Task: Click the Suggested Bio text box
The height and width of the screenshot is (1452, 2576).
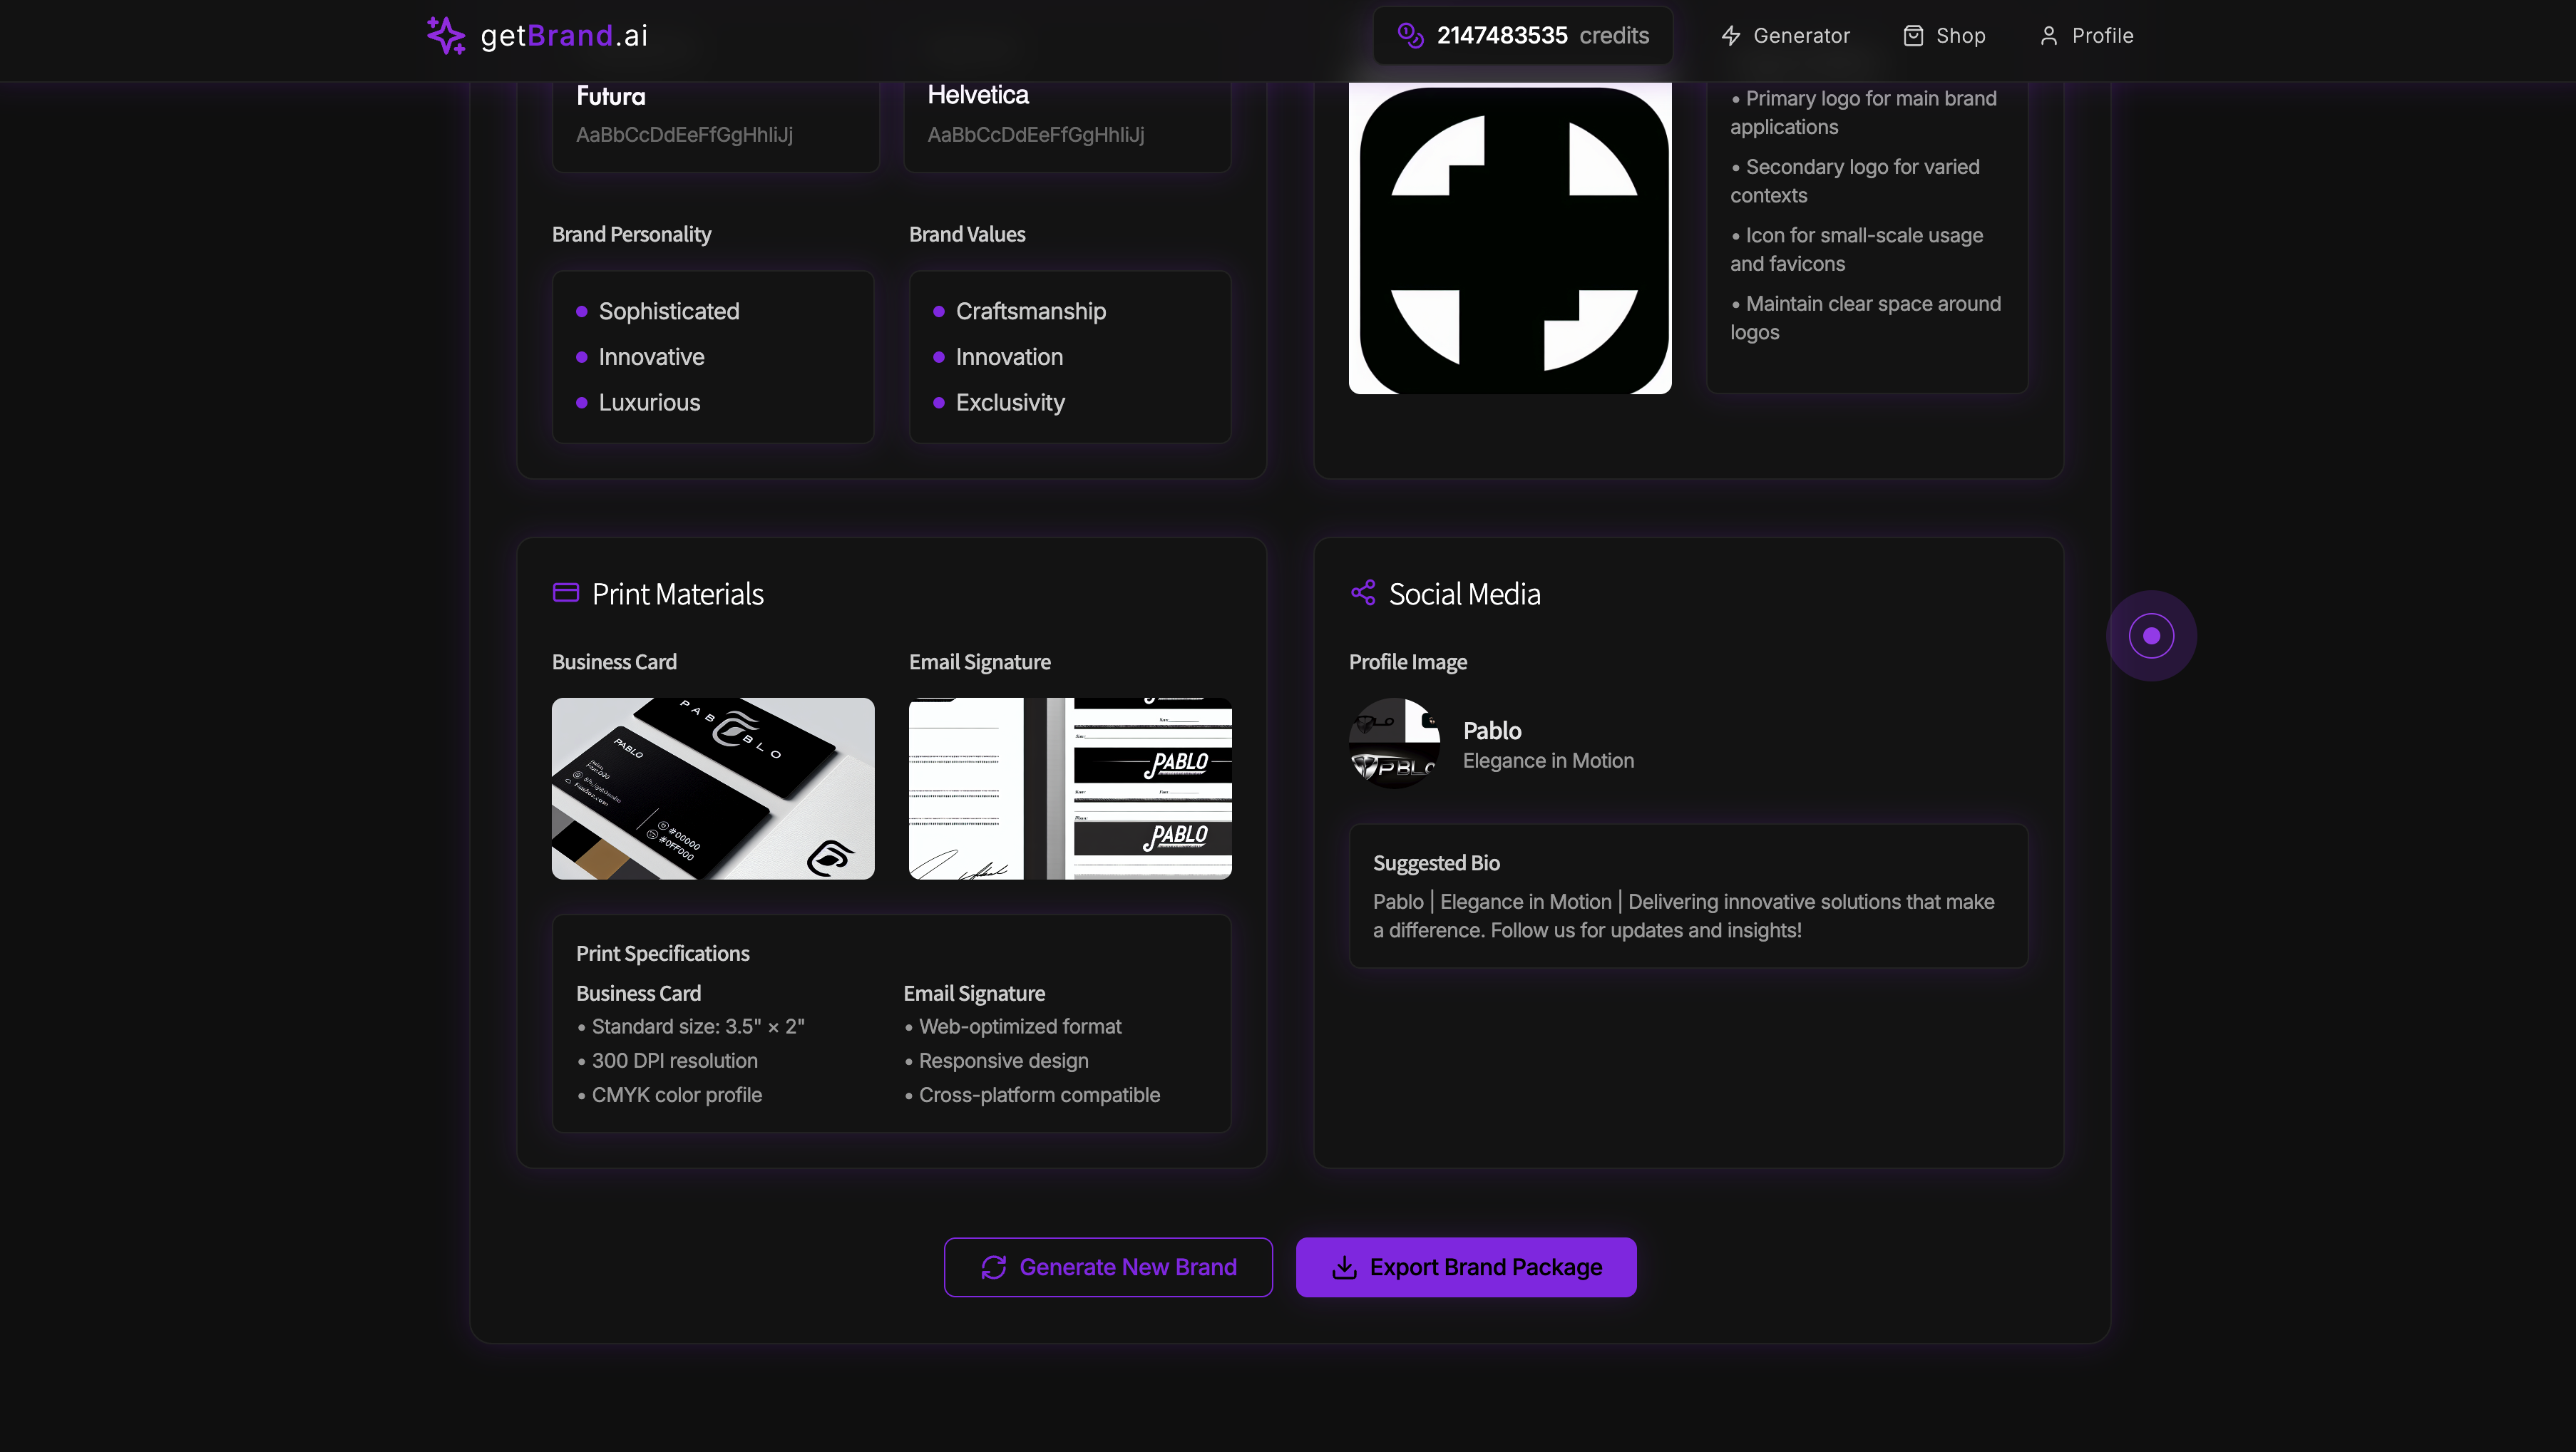Action: [1688, 896]
